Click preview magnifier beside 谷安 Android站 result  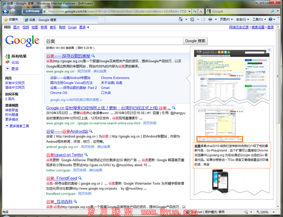pos(91,131)
